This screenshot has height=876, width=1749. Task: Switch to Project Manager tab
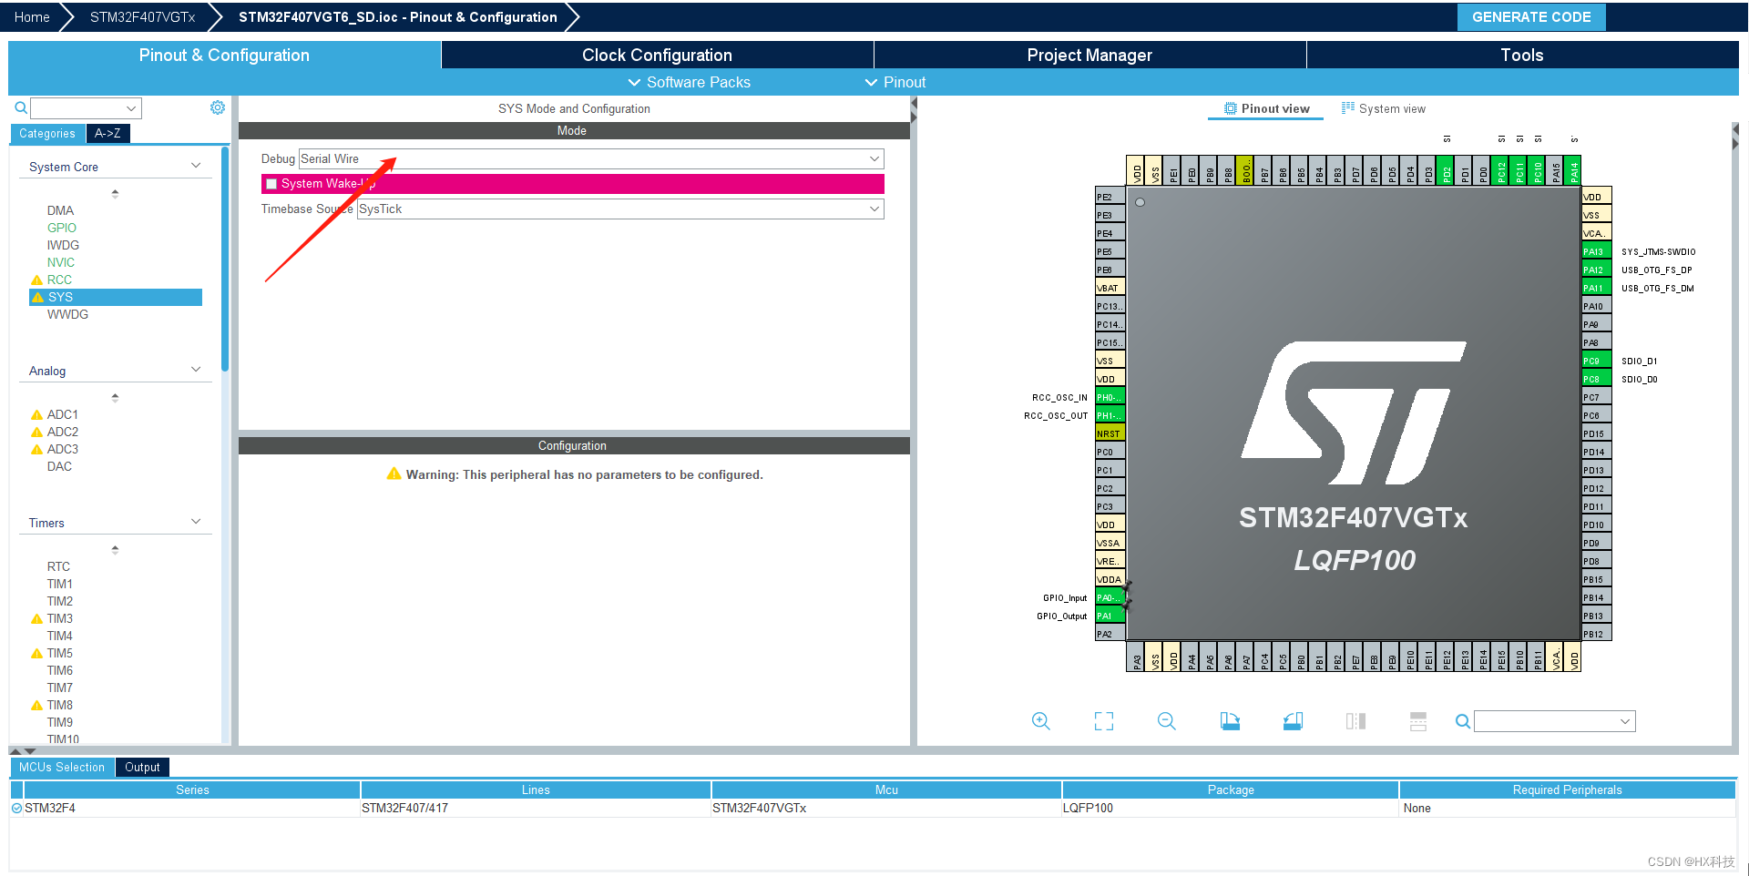coord(1089,55)
